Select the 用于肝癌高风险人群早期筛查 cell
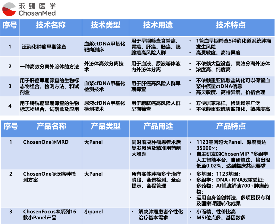This screenshot has height=224, width=275. [156, 86]
